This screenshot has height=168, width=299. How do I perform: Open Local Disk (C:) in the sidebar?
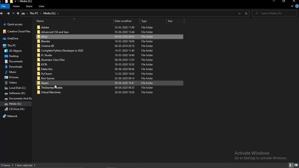[x=17, y=88]
